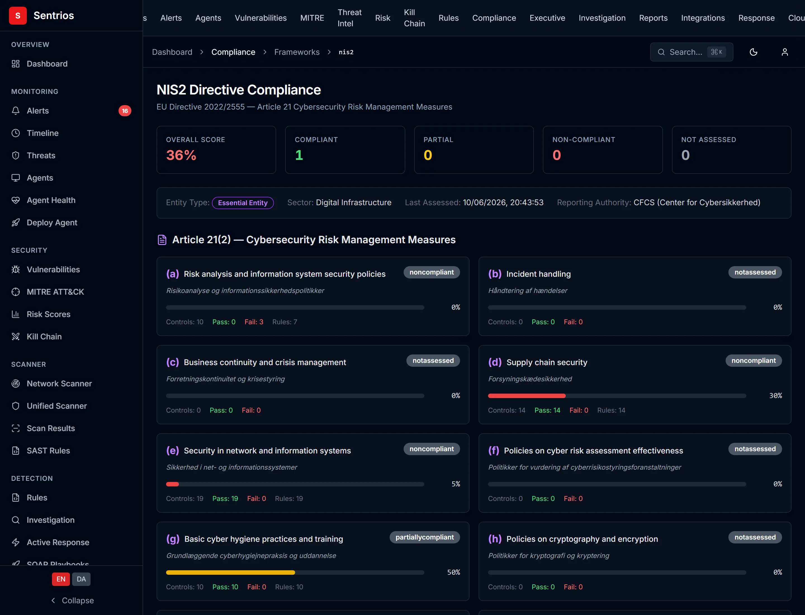The image size is (805, 615).
Task: Open the Kill Chain top tab
Action: [415, 18]
